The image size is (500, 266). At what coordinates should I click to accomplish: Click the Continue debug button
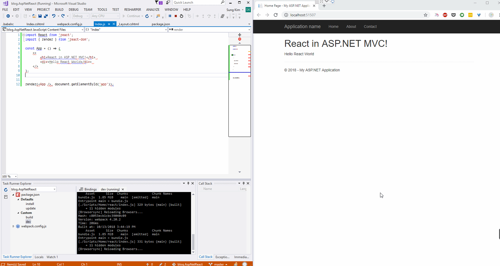click(x=131, y=16)
